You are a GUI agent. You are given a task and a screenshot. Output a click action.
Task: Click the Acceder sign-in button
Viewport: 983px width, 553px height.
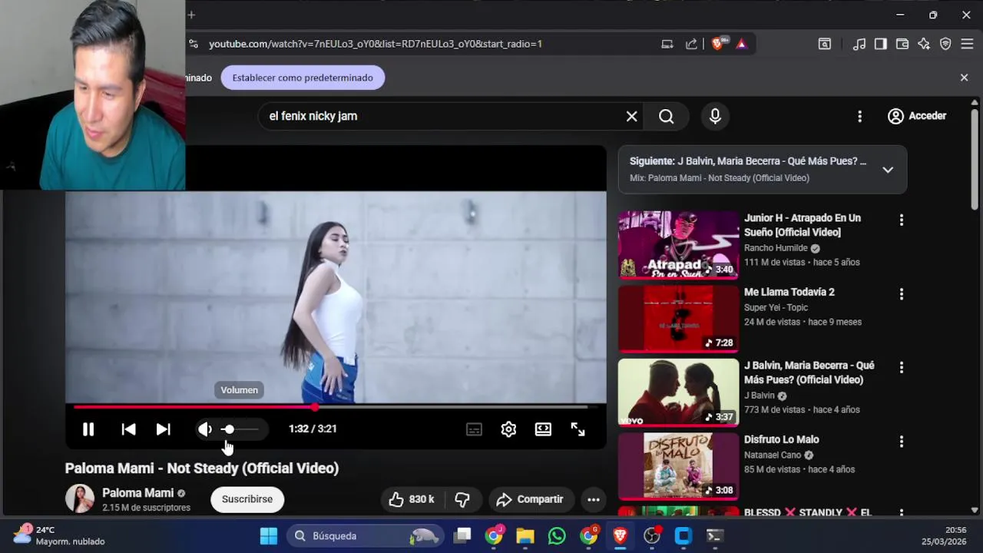tap(917, 116)
